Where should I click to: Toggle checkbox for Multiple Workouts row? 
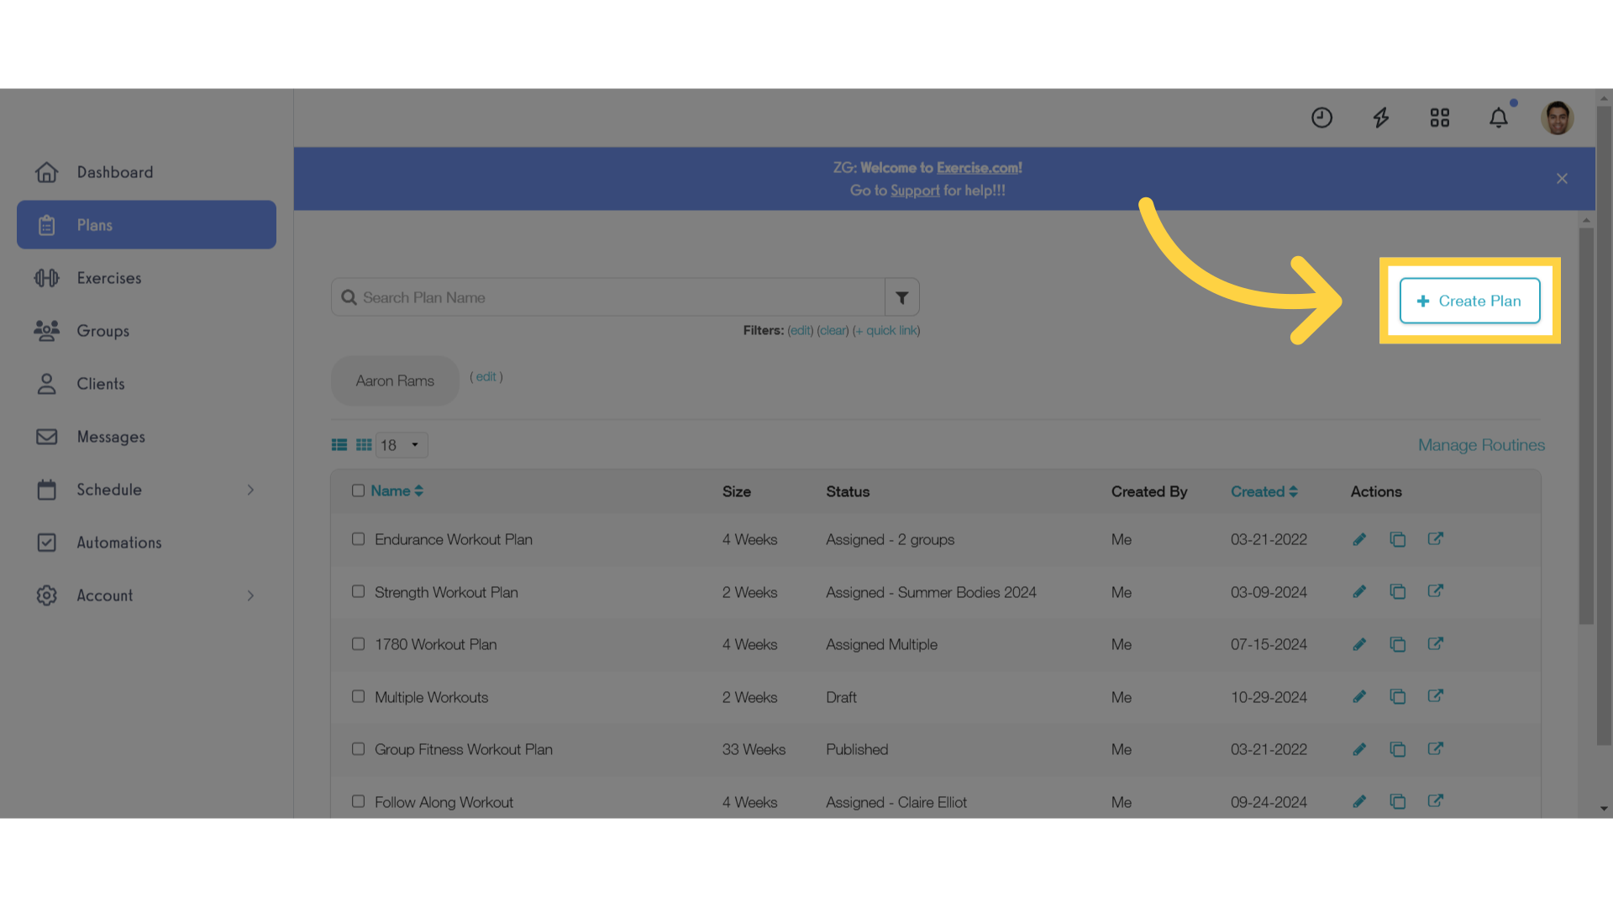tap(358, 696)
